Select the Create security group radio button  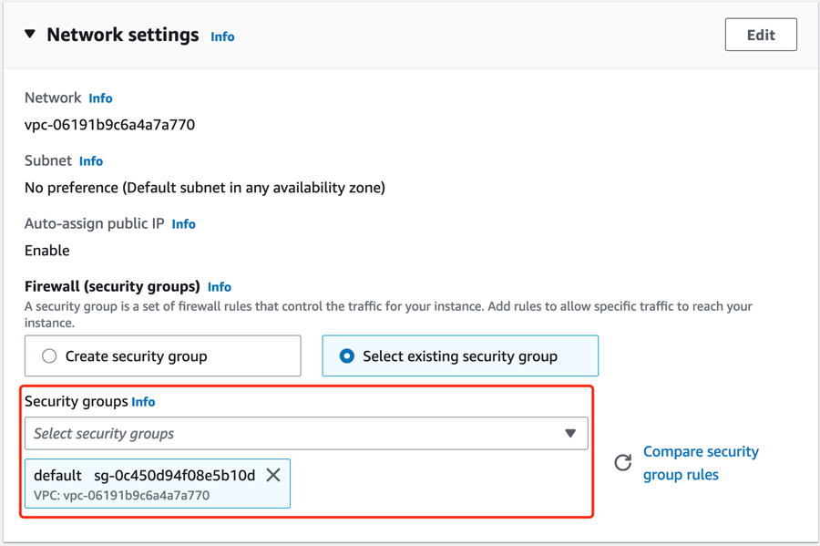[50, 356]
